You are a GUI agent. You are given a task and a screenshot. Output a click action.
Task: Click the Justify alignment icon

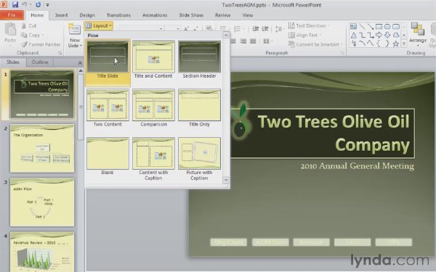point(253,41)
